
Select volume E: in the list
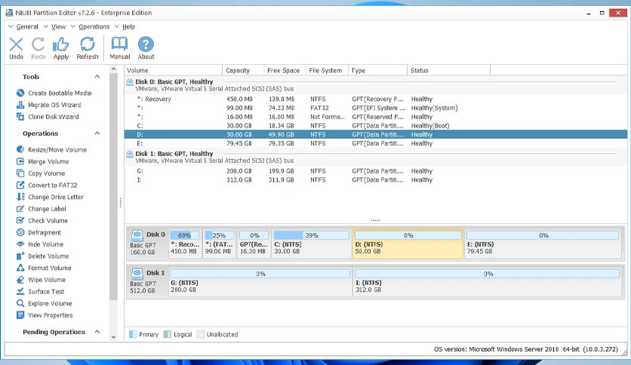(x=375, y=143)
